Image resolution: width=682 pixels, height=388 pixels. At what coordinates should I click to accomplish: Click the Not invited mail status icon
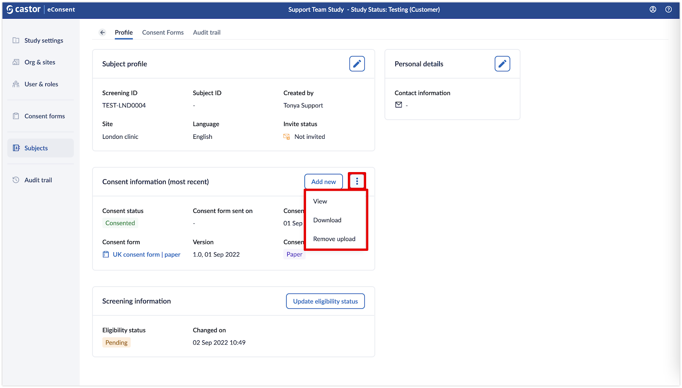(x=286, y=137)
